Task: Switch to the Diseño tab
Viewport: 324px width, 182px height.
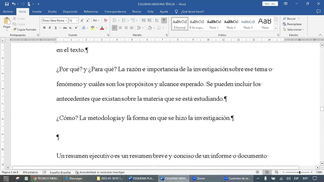Action: (52, 12)
